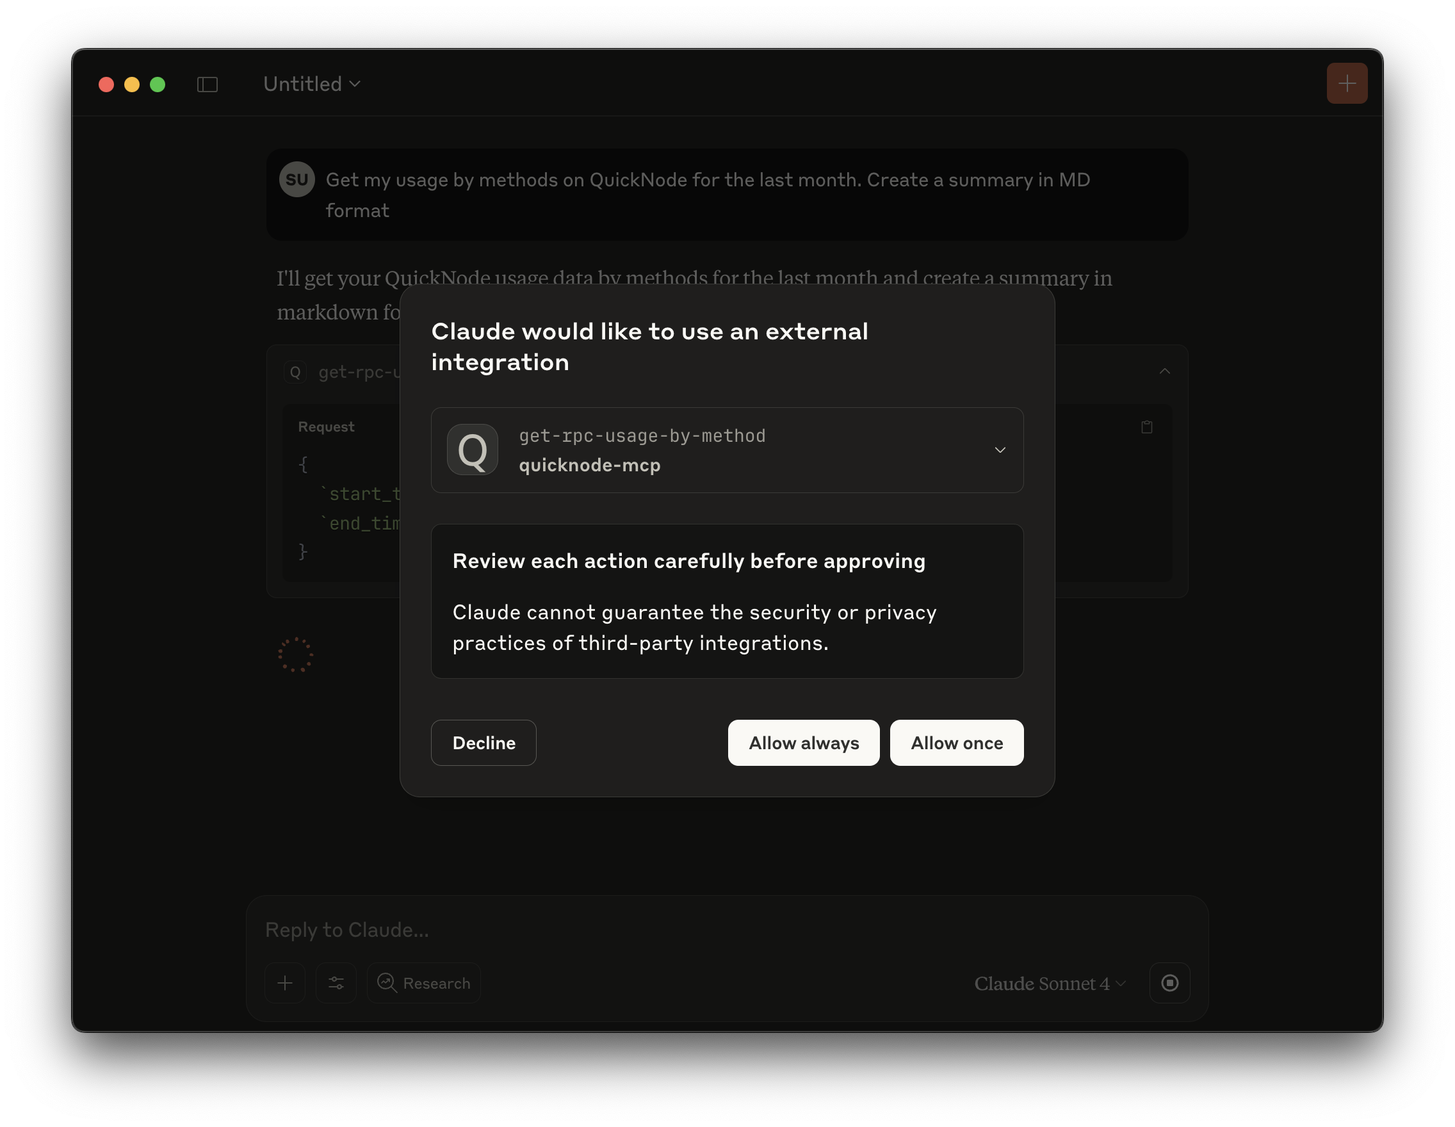1455x1127 pixels.
Task: Start a new chat with plus button
Action: (1346, 83)
